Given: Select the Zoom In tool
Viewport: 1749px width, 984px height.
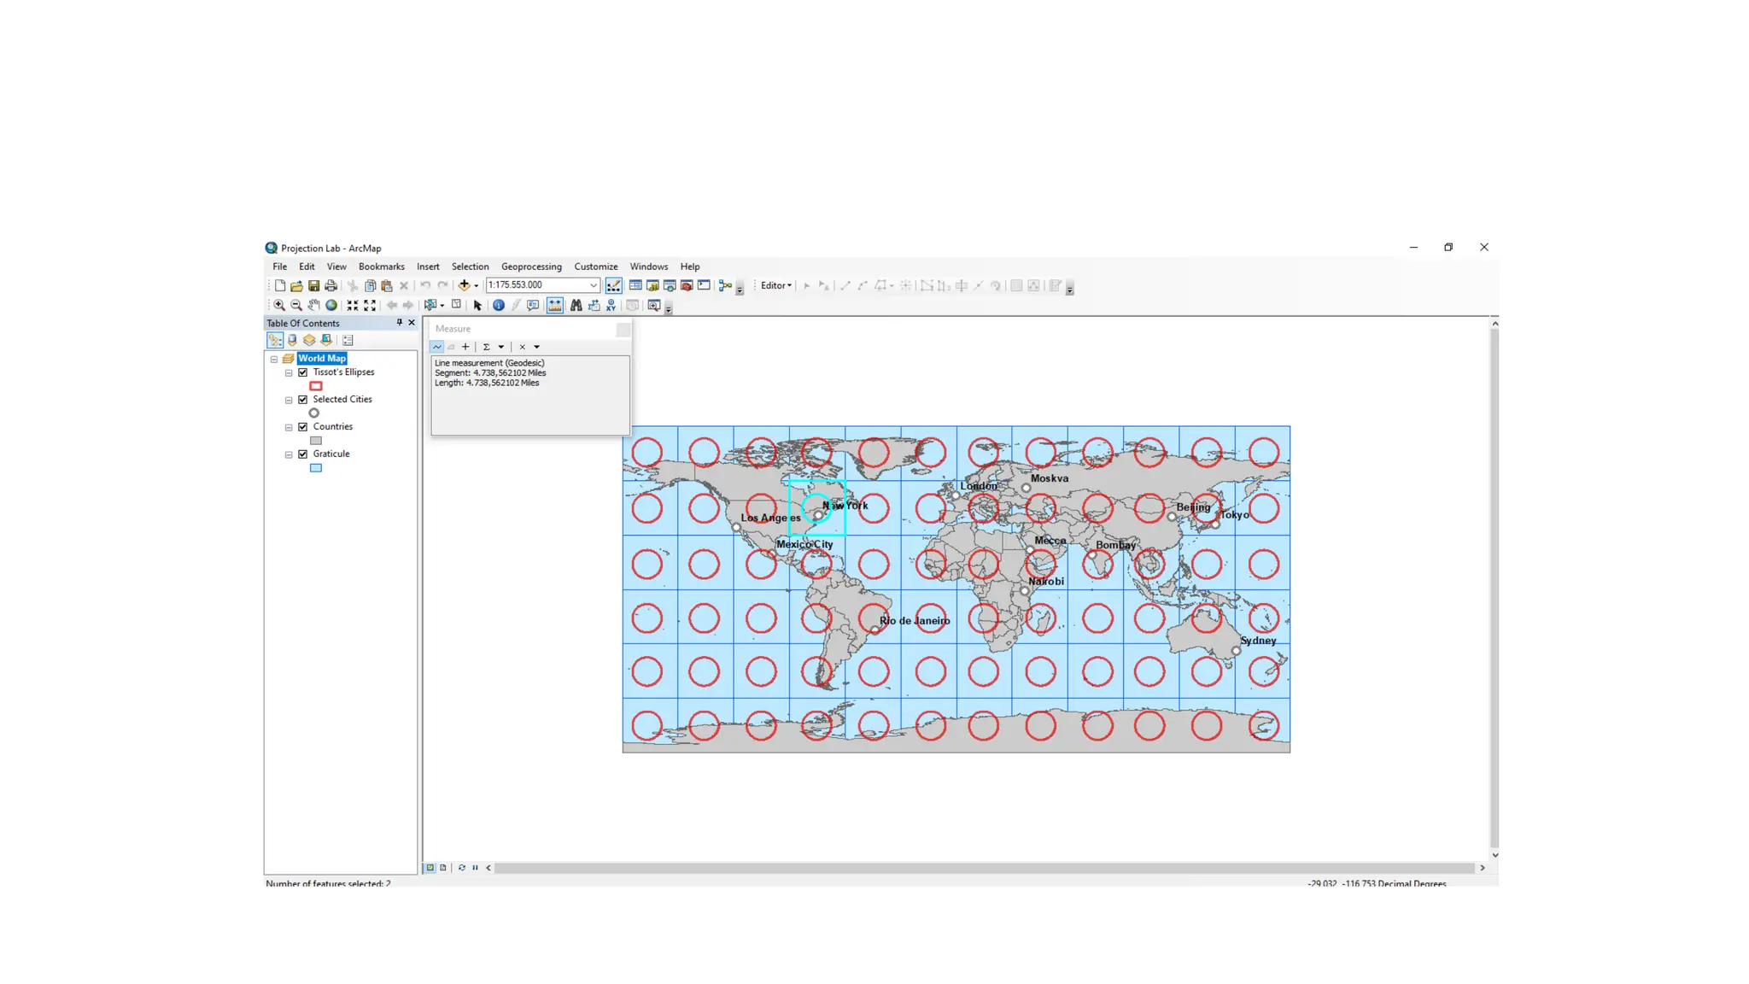Looking at the screenshot, I should point(279,305).
